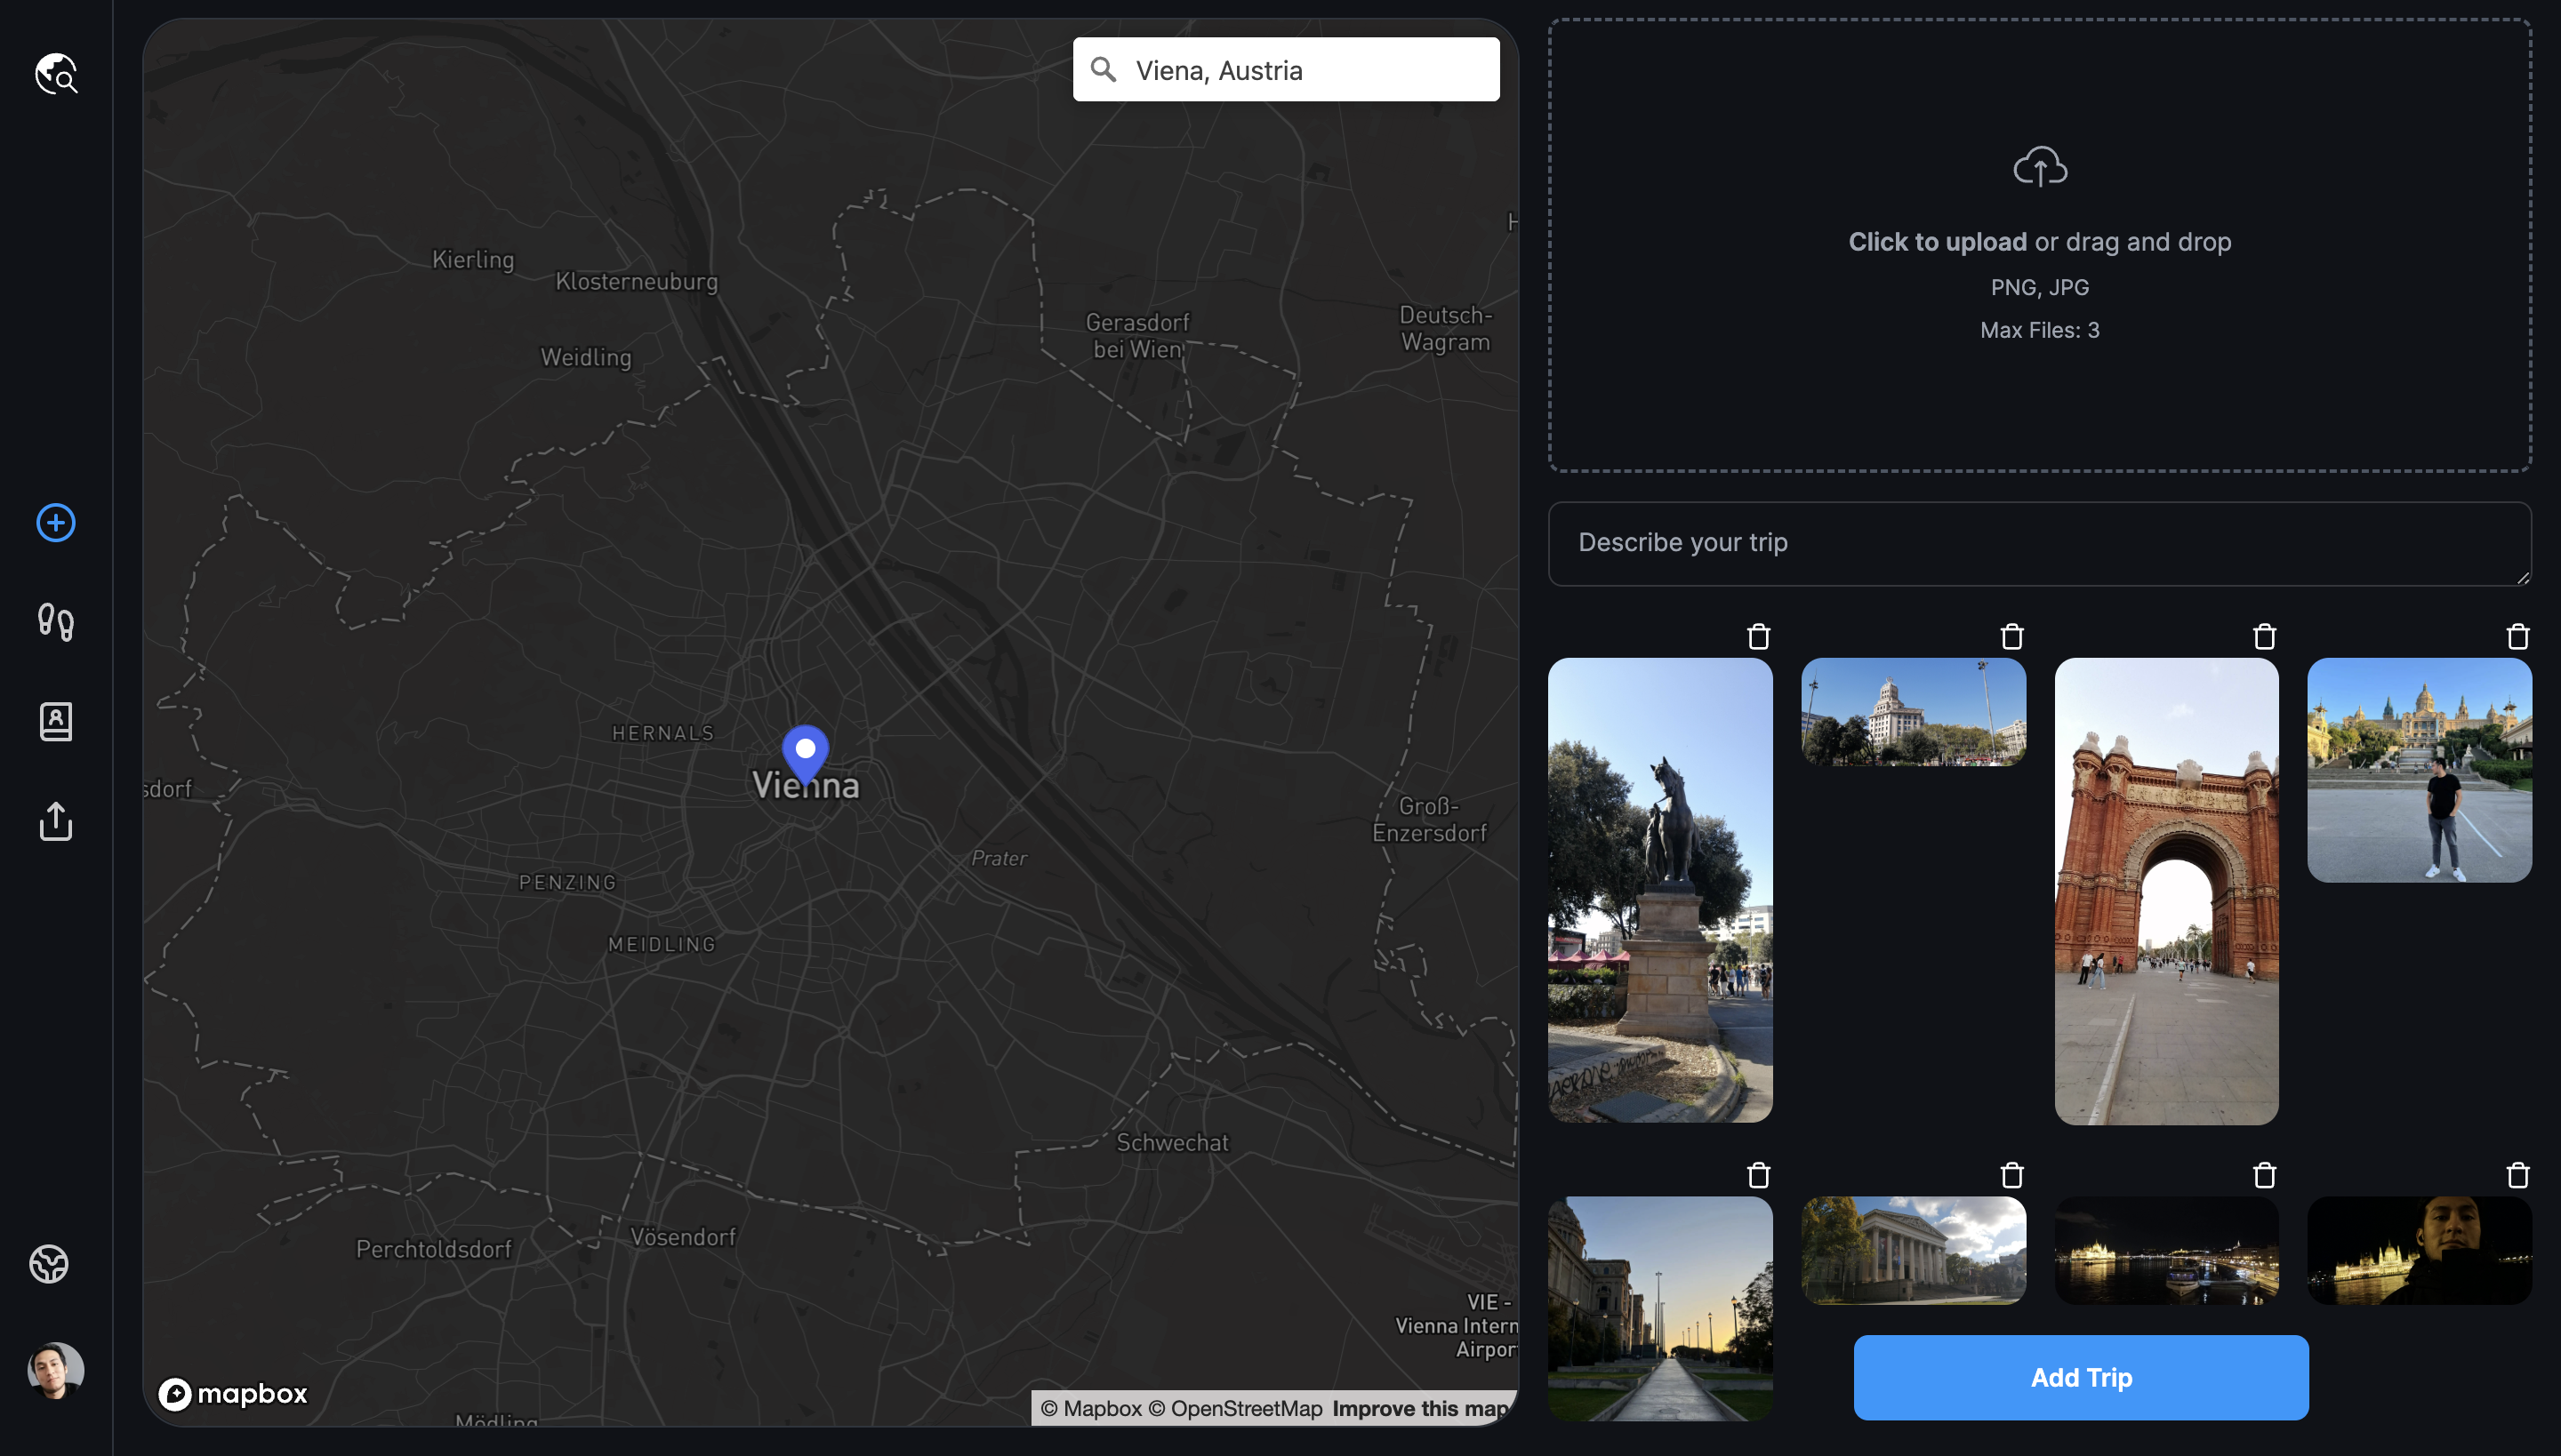Open the globe search explore icon
Viewport: 2561px width, 1456px height.
tap(56, 73)
